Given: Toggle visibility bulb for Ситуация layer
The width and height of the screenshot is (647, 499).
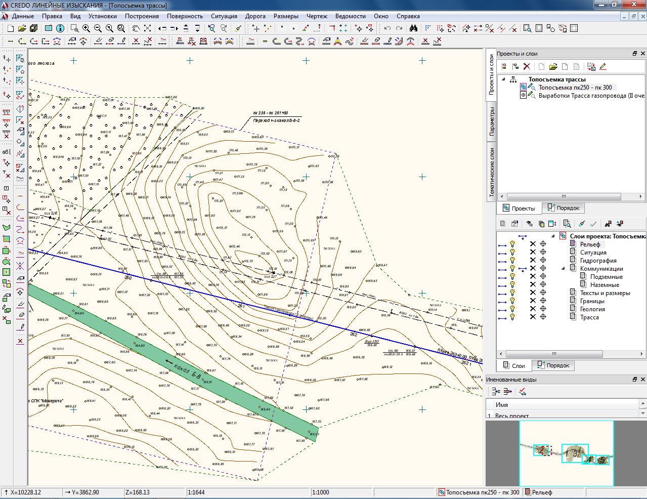Looking at the screenshot, I should 512,252.
